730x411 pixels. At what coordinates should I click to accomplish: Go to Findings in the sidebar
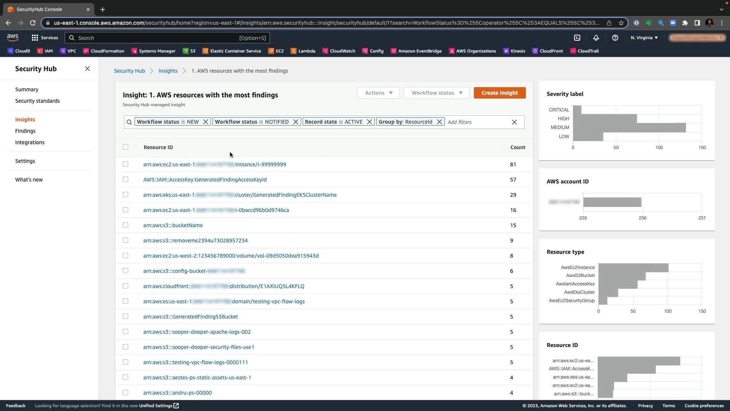click(x=25, y=131)
